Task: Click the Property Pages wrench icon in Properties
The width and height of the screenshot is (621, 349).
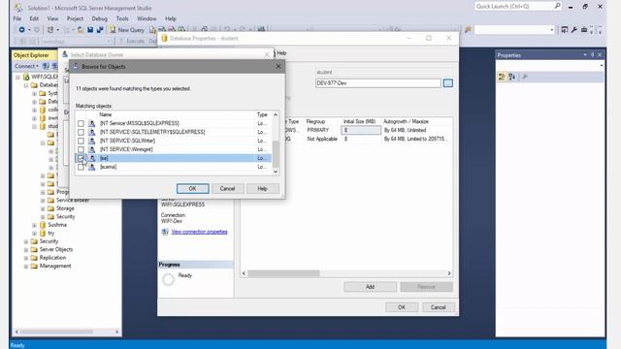Action: click(525, 77)
